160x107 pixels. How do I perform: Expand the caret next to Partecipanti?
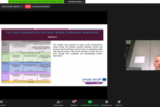click(66, 102)
